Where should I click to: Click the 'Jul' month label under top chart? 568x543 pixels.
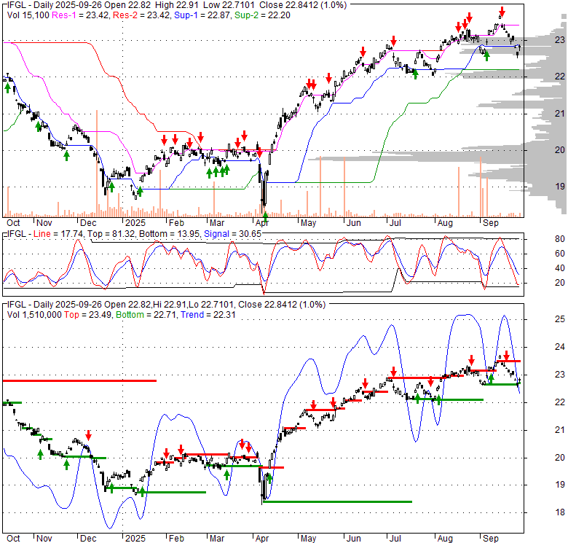click(395, 223)
